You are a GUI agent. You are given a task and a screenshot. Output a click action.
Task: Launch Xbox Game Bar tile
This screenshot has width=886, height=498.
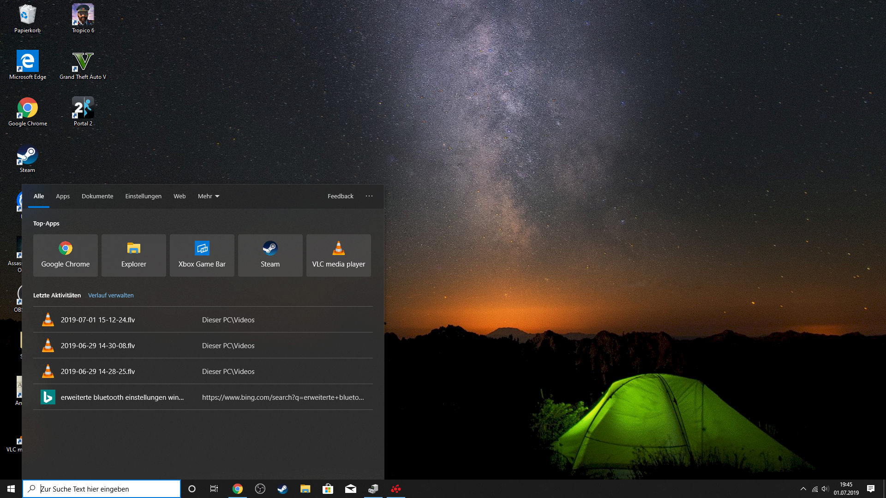(202, 255)
